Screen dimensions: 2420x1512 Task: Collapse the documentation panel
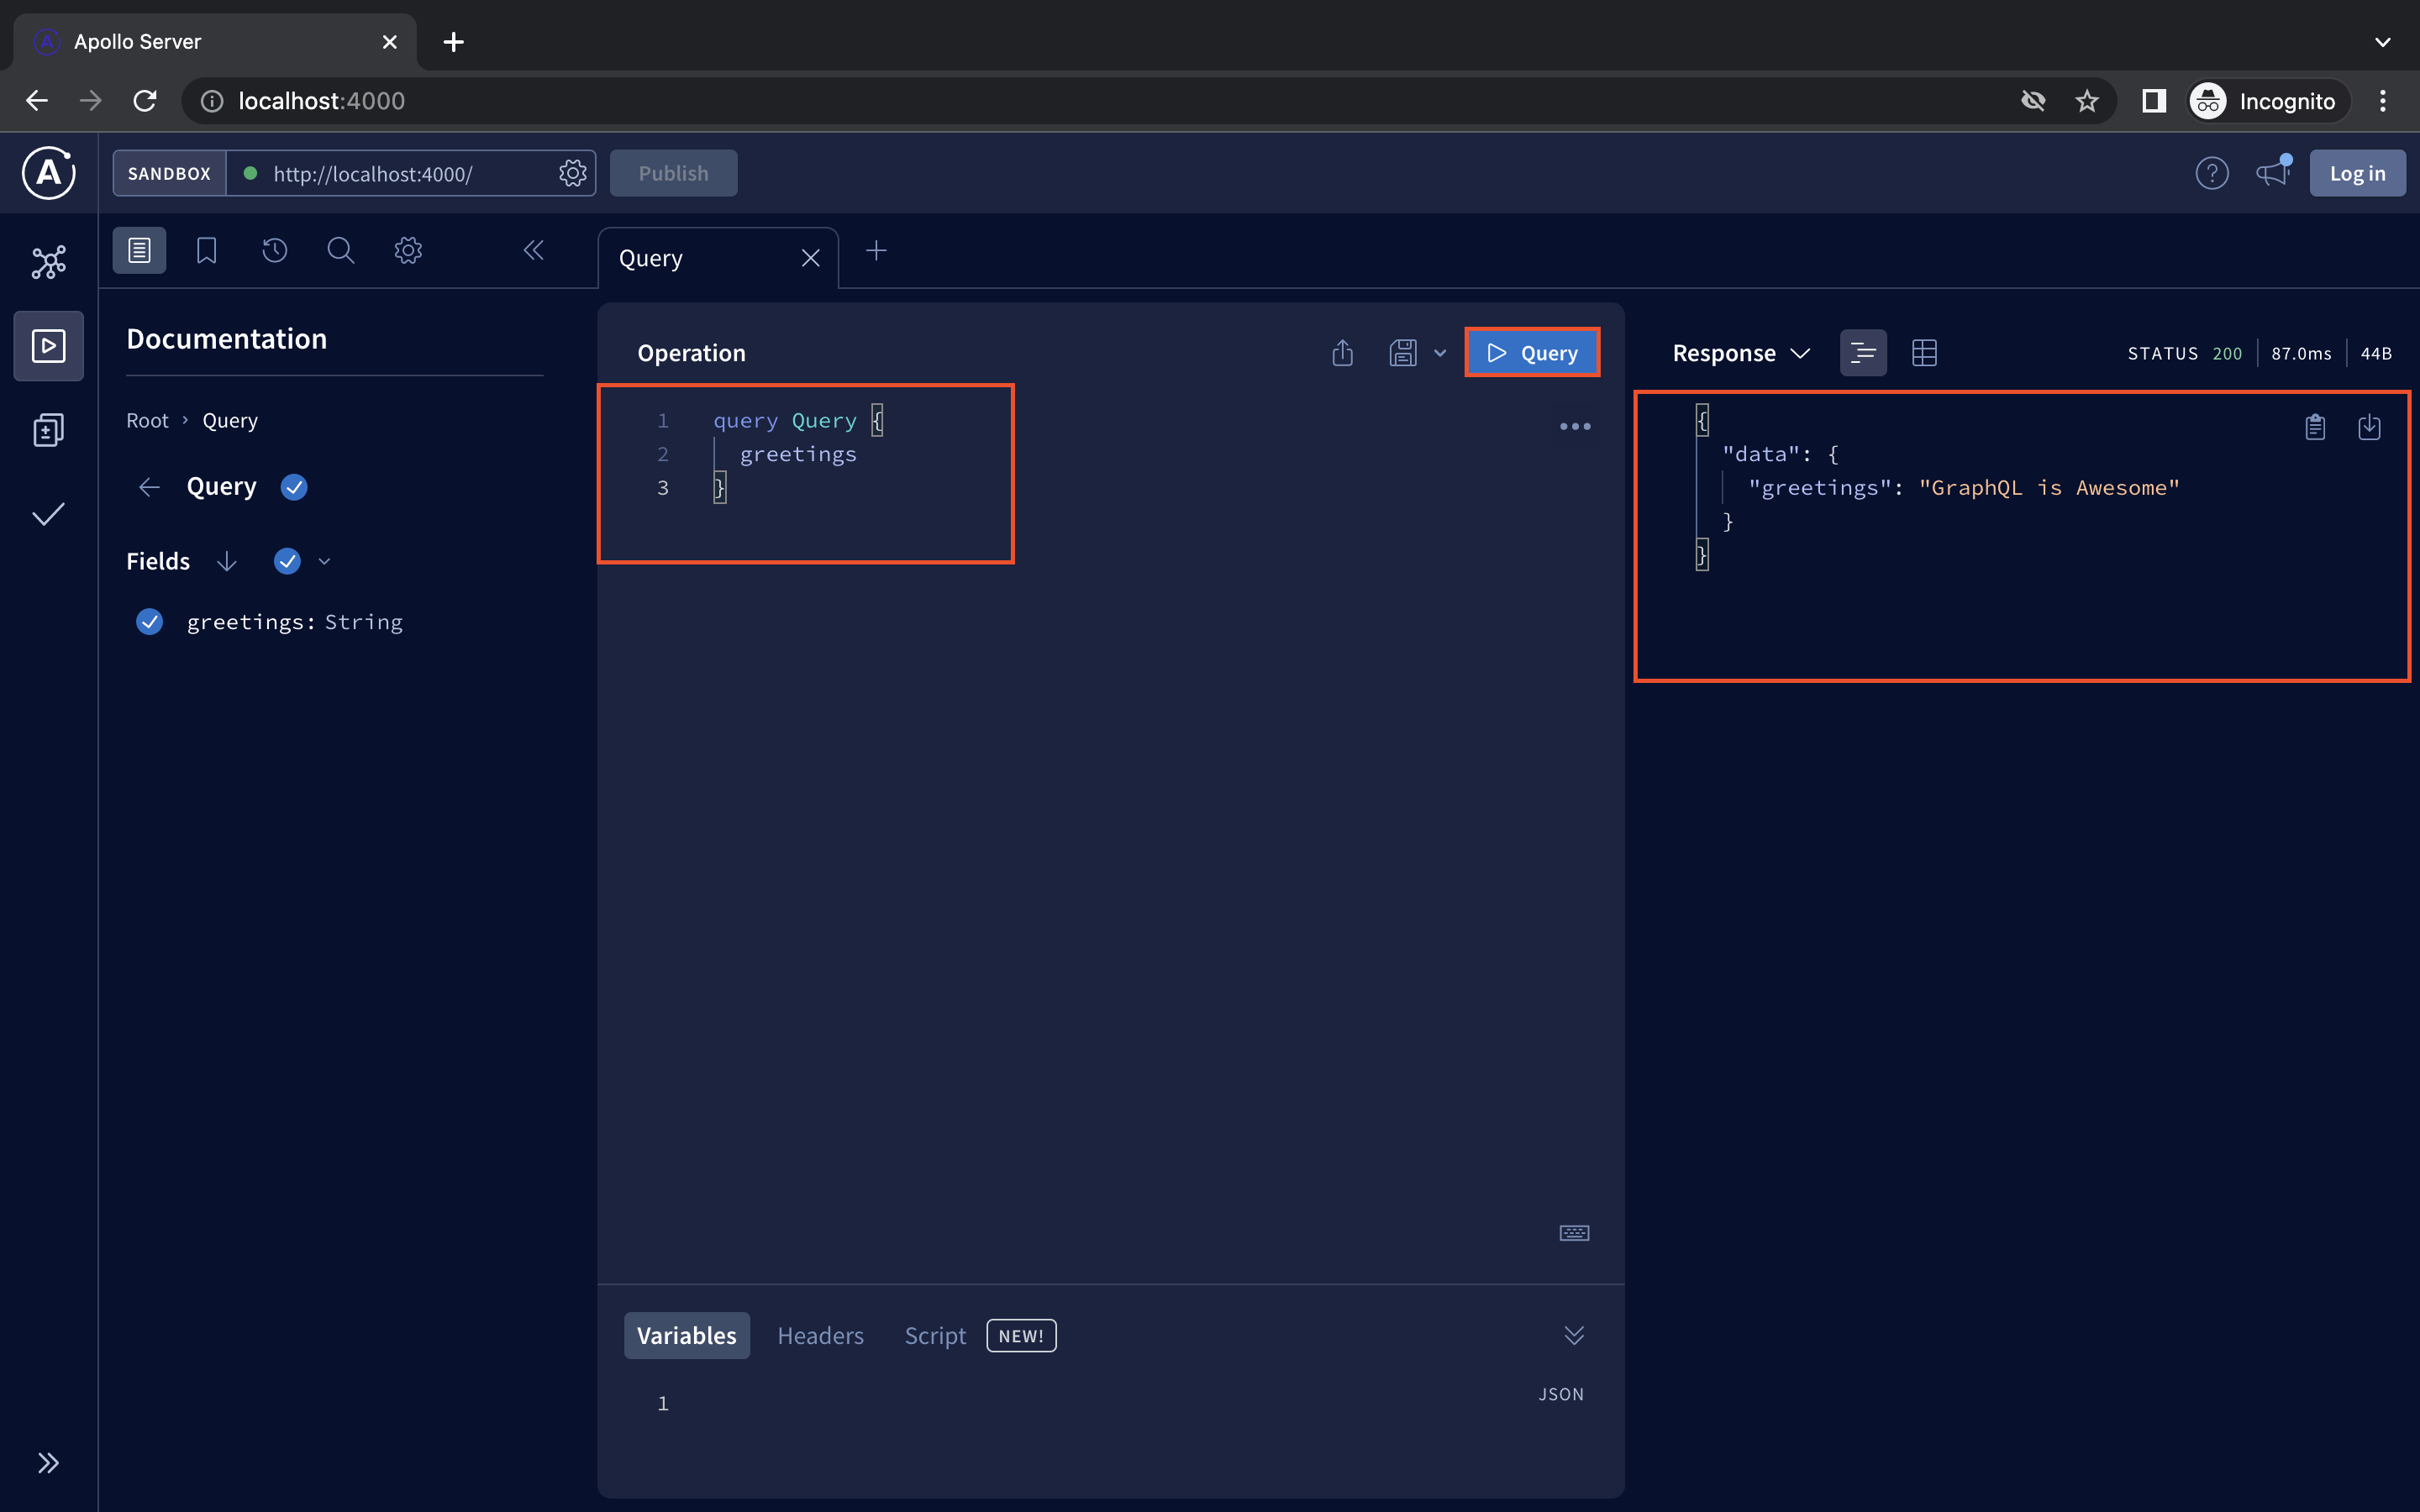pyautogui.click(x=534, y=250)
